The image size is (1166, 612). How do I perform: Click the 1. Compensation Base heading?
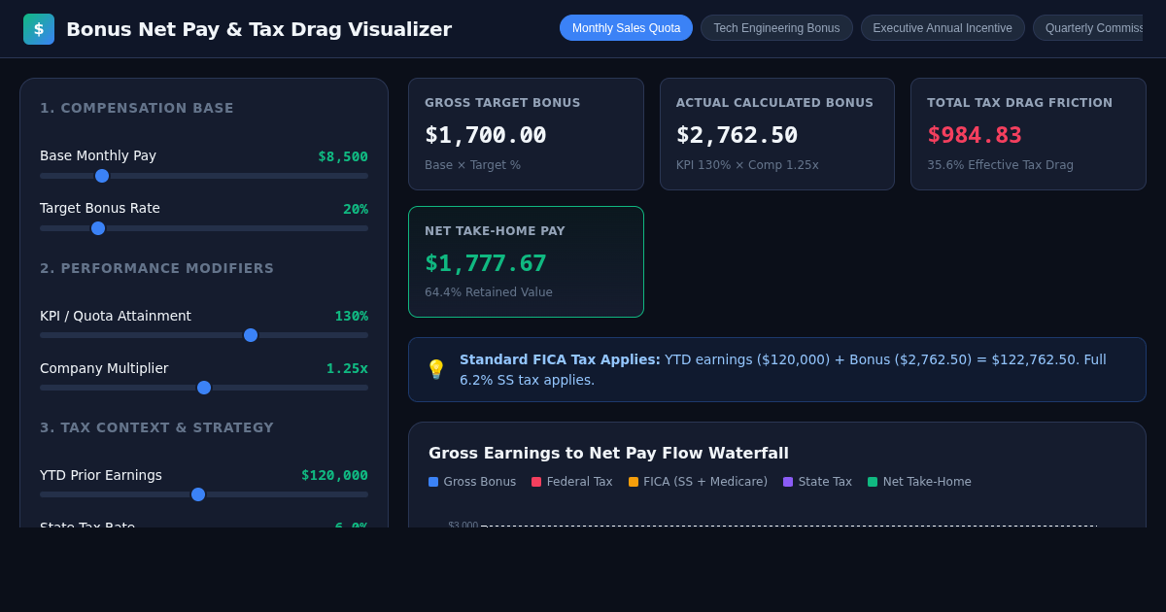pos(137,108)
